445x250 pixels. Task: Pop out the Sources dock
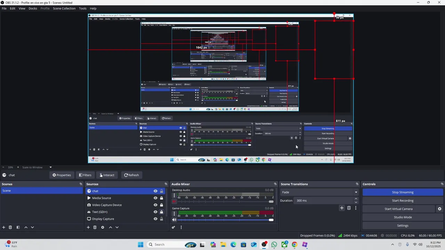[x=166, y=184]
